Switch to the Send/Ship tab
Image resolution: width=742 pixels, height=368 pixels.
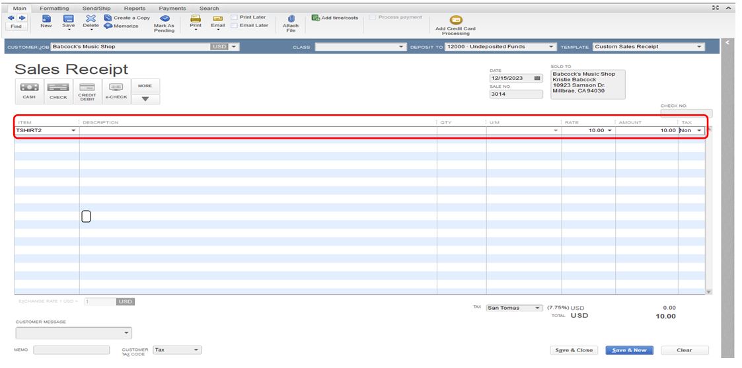click(96, 8)
